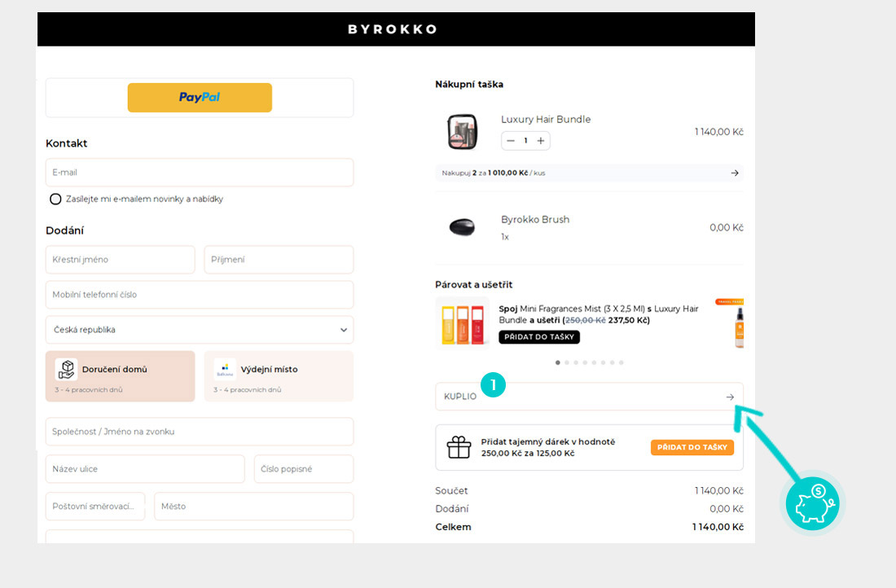
Task: Open the Česká republika country dropdown
Action: [x=200, y=330]
